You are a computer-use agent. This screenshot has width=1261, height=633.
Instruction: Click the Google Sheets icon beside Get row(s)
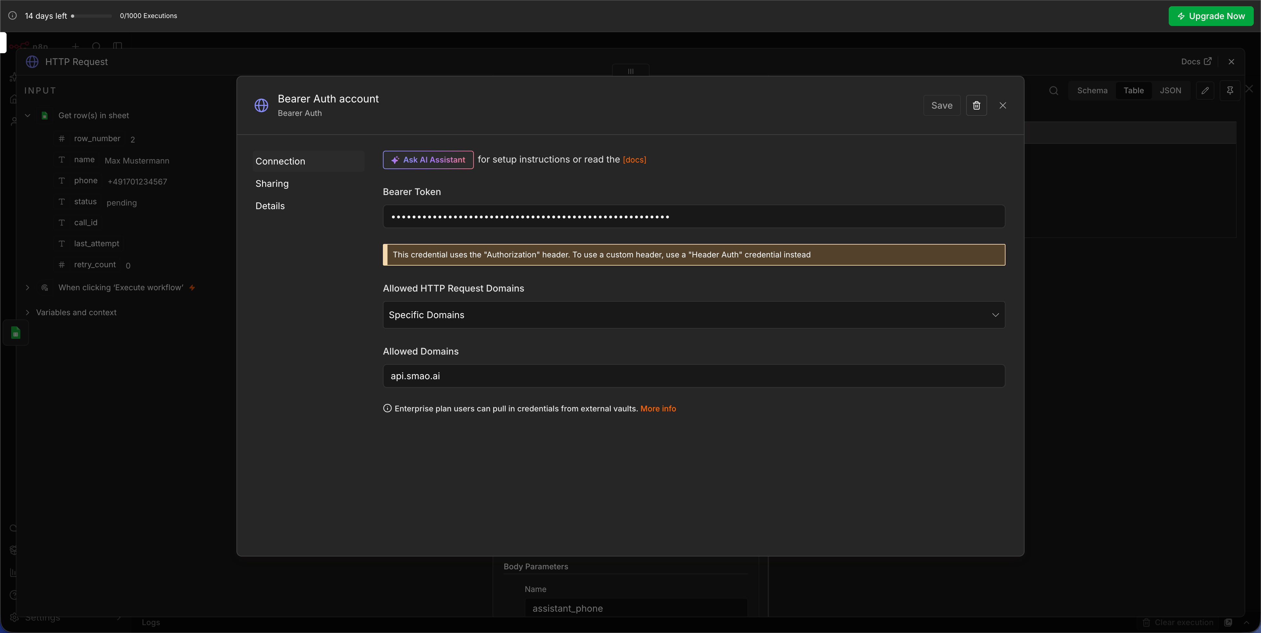point(45,116)
